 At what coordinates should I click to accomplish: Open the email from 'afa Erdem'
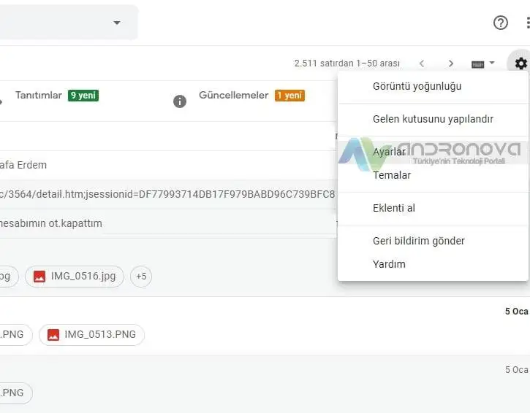point(168,165)
